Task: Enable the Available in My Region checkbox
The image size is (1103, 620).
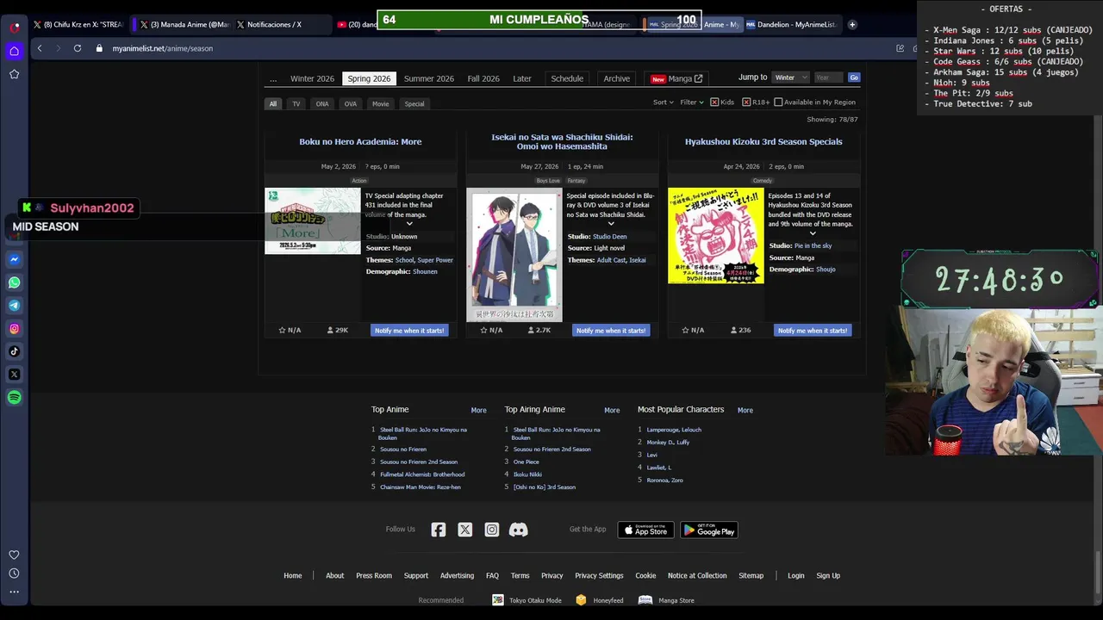Action: click(x=778, y=102)
